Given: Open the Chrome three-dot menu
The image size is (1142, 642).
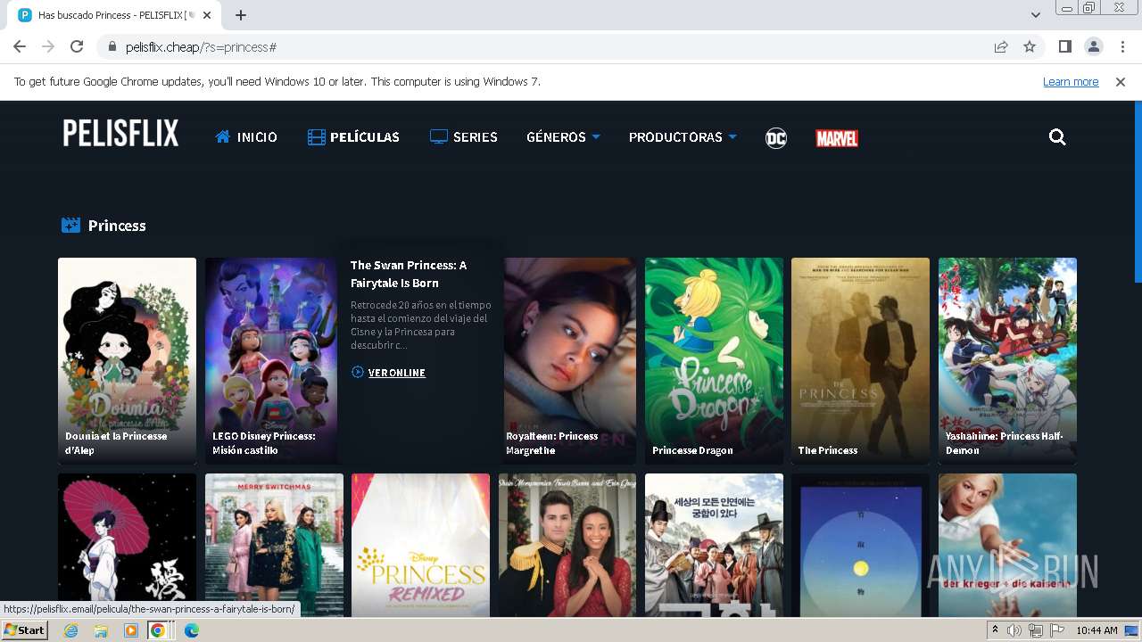Looking at the screenshot, I should pos(1122,46).
